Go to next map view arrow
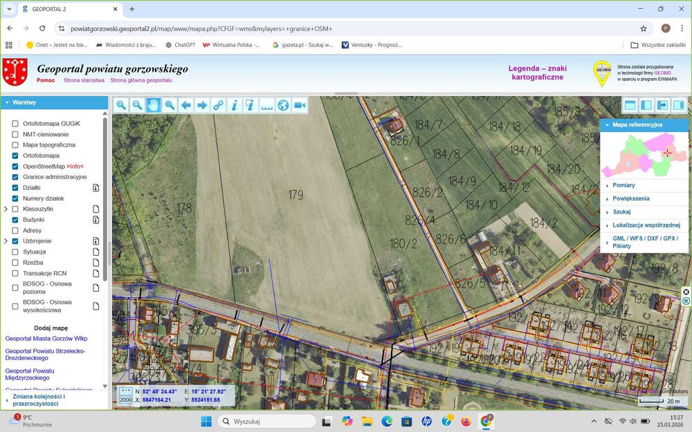The width and height of the screenshot is (692, 432). (202, 105)
